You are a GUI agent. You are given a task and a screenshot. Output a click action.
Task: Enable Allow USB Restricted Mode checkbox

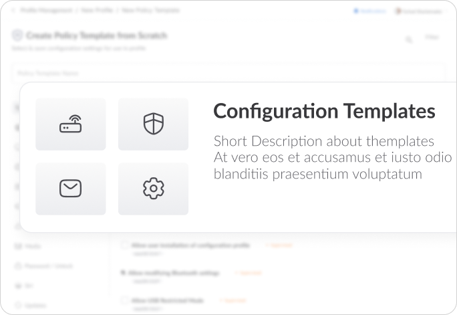pos(125,300)
